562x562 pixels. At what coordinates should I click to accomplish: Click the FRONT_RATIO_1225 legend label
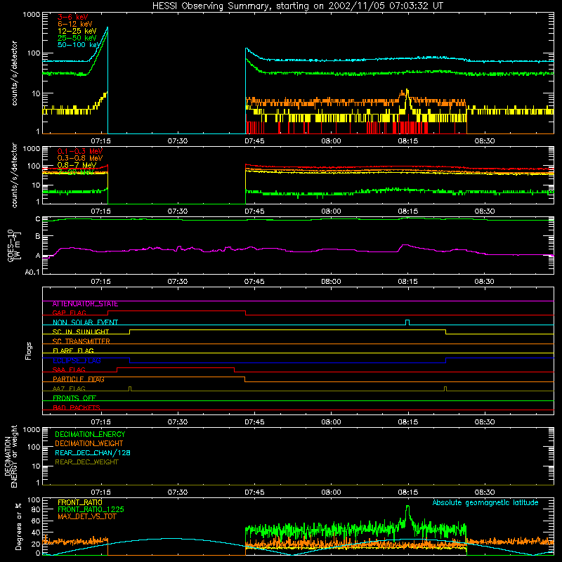[91, 509]
